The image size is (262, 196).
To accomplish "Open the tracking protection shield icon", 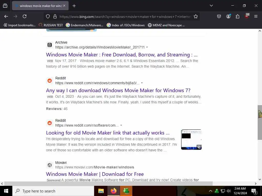I will point(48,17).
